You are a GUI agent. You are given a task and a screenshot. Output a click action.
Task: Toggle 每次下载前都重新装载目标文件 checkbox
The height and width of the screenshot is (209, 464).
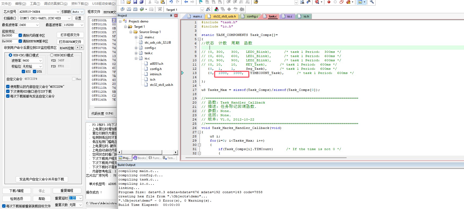(4, 206)
